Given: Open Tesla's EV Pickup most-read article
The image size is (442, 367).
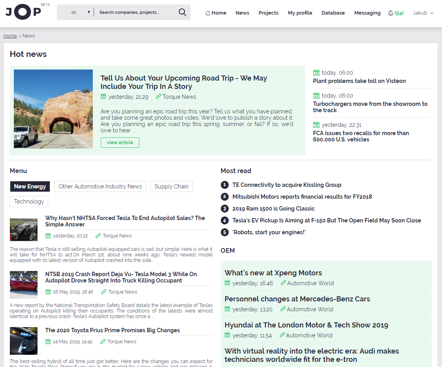Looking at the screenshot, I should (327, 220).
